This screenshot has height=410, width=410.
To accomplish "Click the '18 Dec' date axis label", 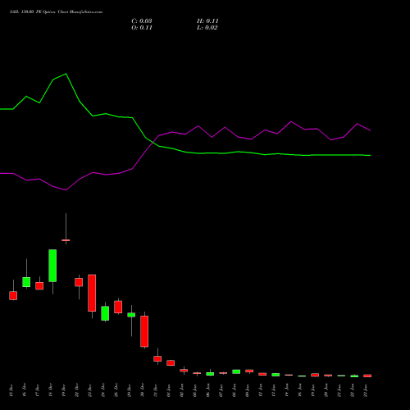I will coord(51,390).
